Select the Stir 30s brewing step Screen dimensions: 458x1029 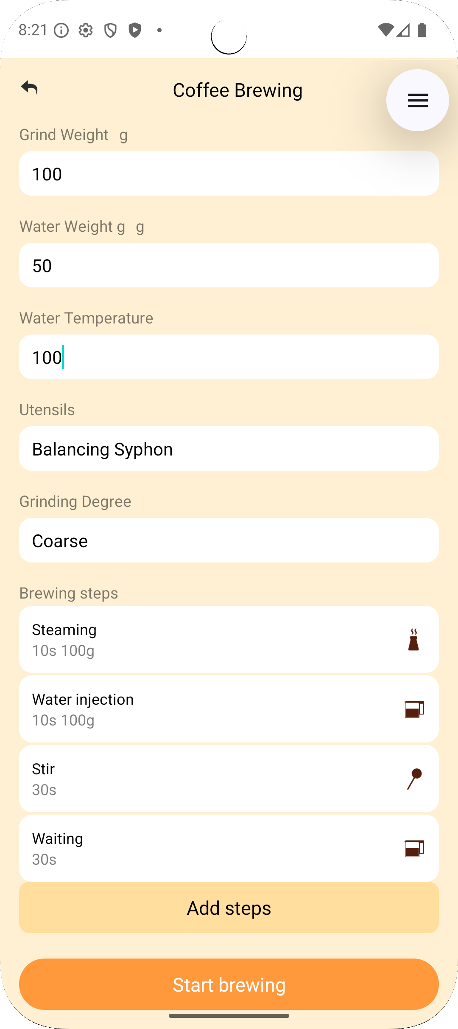point(204,779)
